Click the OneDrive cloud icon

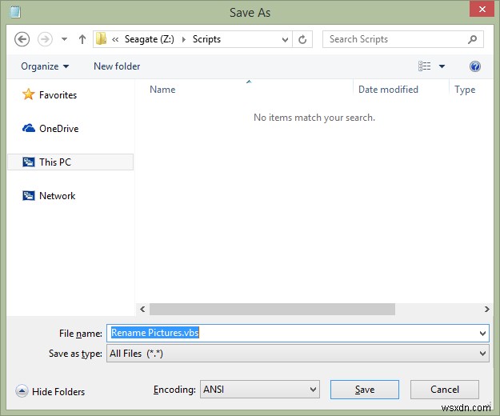pos(28,128)
